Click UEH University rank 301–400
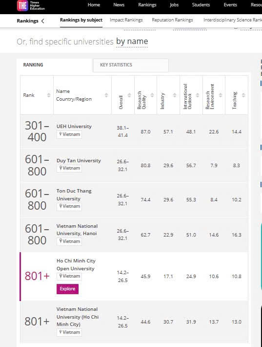Screen dimensions: 262x347 click(x=37, y=131)
